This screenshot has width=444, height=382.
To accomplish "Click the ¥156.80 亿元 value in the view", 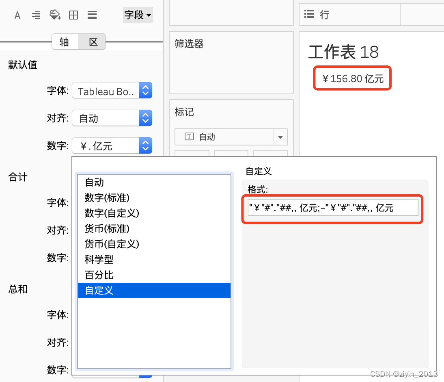I will [353, 78].
